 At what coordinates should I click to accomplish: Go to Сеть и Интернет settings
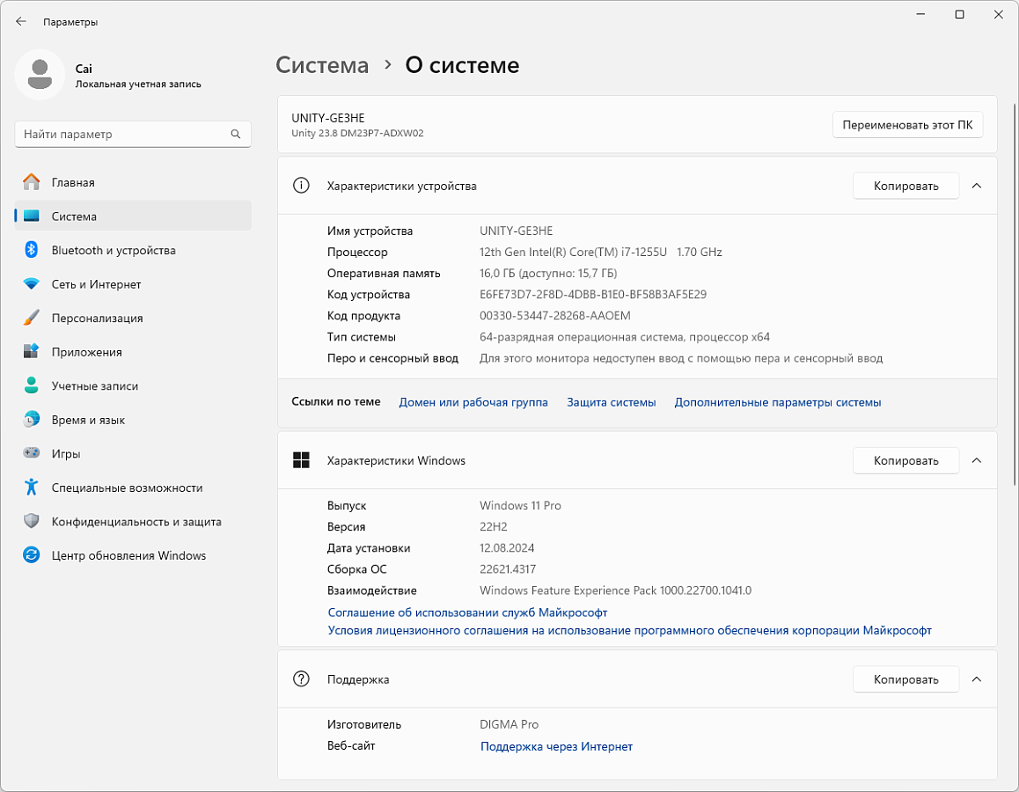(x=133, y=284)
